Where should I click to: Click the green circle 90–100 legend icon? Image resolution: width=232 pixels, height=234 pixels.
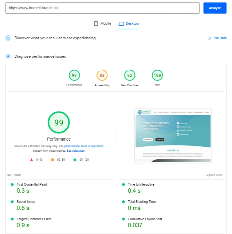pyautogui.click(x=75, y=160)
